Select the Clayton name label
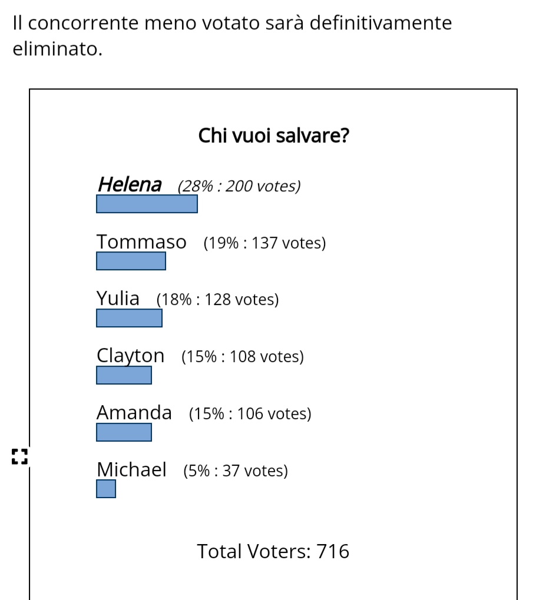The width and height of the screenshot is (543, 600). pyautogui.click(x=131, y=356)
